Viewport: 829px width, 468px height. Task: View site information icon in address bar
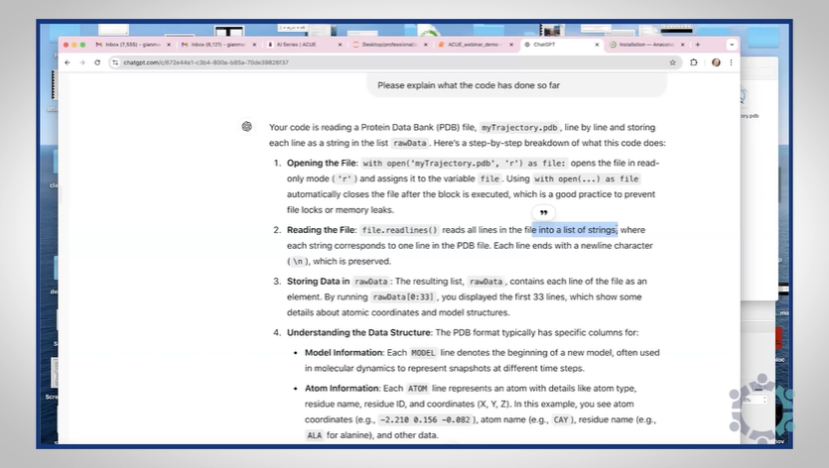[x=115, y=62]
